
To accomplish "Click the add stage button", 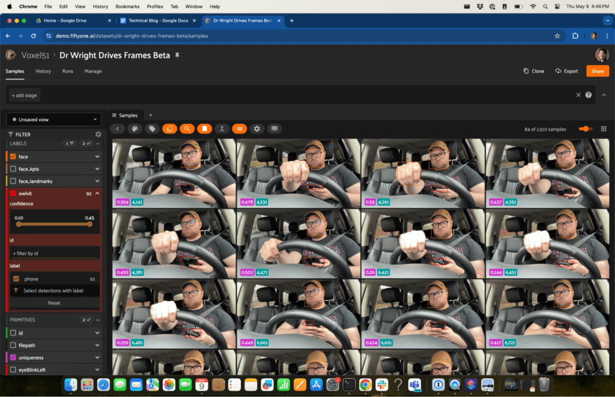I will (24, 95).
